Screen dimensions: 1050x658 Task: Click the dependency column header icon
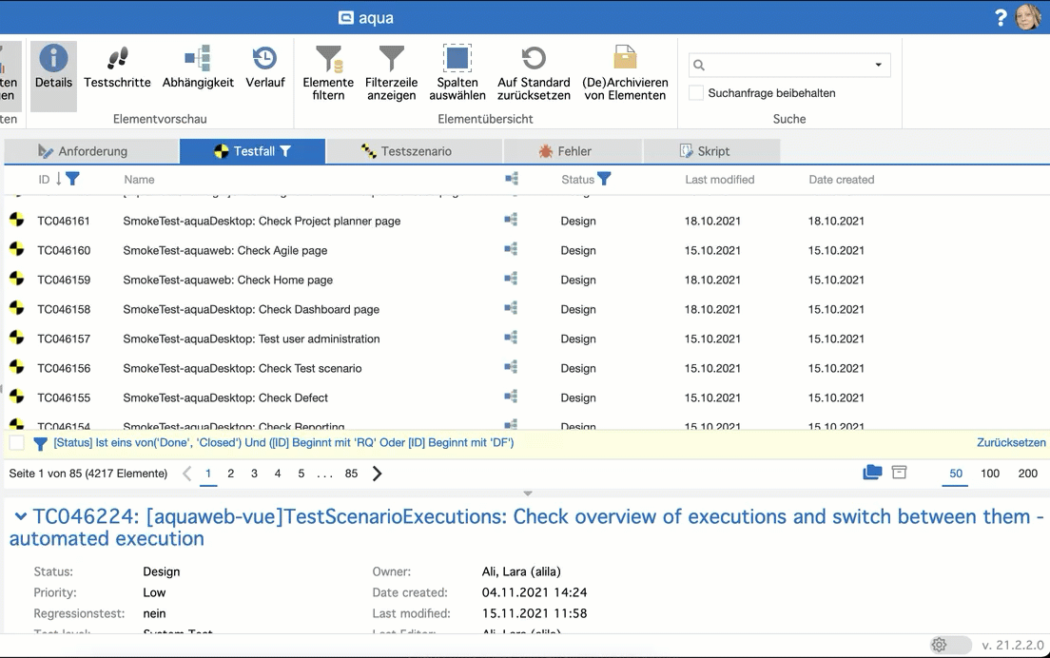click(x=512, y=179)
